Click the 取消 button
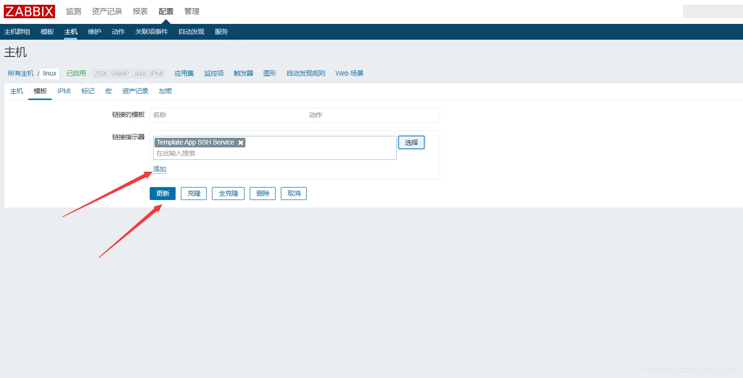The image size is (743, 378). (x=294, y=193)
